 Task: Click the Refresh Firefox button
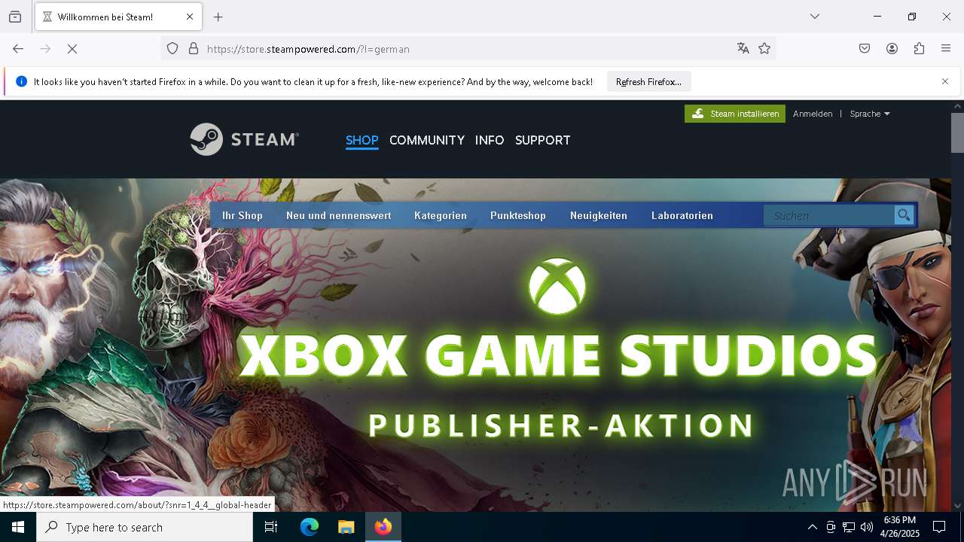[648, 81]
